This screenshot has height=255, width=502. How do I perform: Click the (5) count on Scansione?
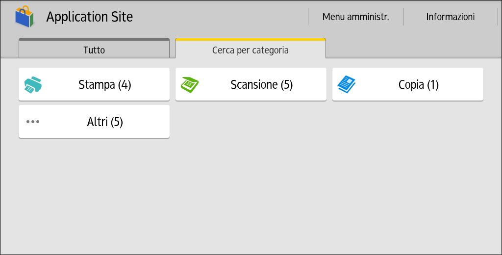click(x=286, y=85)
